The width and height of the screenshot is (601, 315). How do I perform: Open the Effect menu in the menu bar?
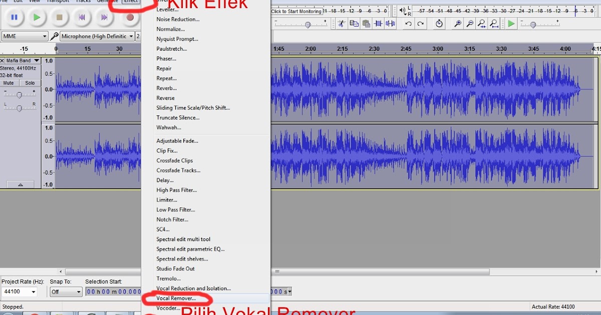(131, 1)
